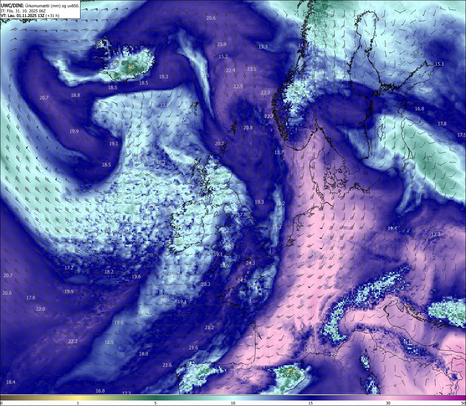Click the 15.1 value label
The height and width of the screenshot is (406, 466).
point(439,64)
